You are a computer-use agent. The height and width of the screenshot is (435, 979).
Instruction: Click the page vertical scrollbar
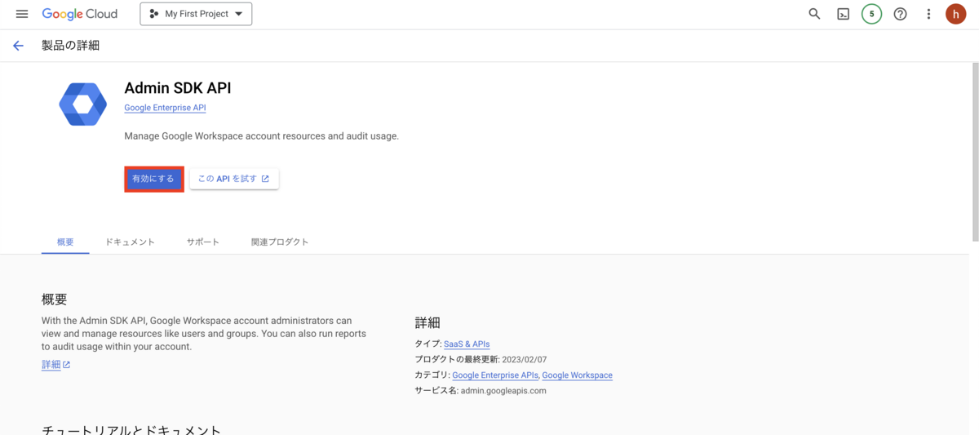pos(975,151)
